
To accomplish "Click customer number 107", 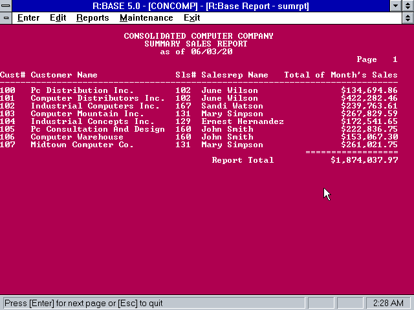I will 8,145.
